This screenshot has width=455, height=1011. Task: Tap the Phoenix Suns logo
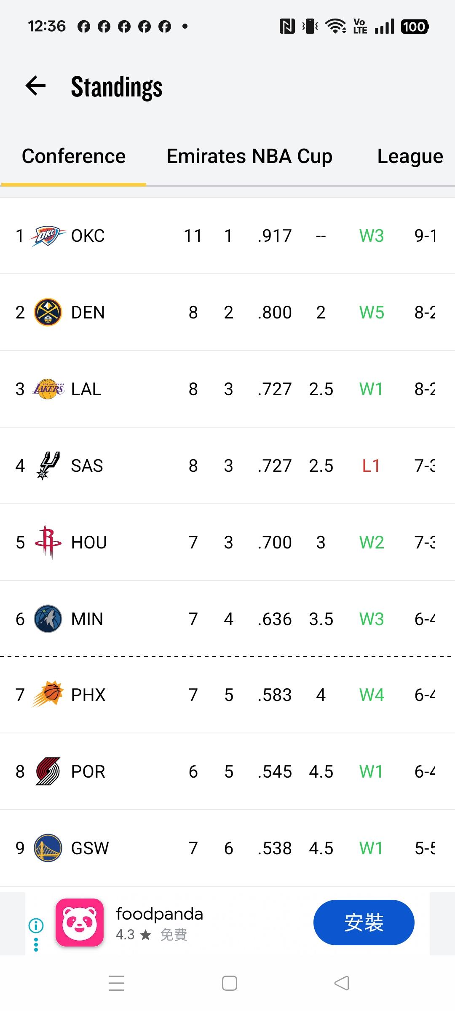pos(48,695)
